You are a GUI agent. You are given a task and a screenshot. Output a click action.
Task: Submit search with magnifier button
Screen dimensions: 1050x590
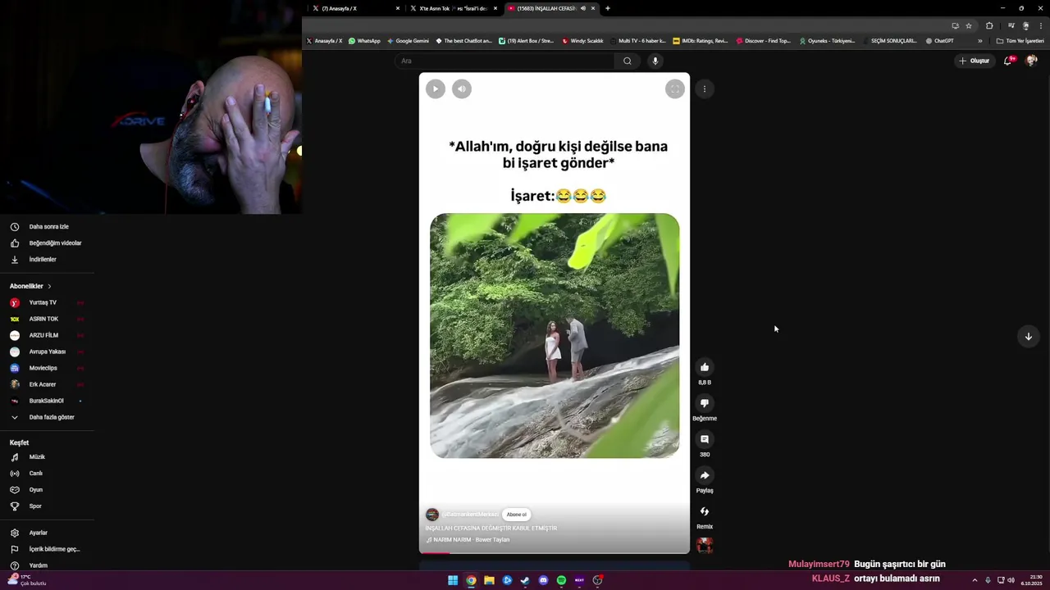tap(627, 61)
